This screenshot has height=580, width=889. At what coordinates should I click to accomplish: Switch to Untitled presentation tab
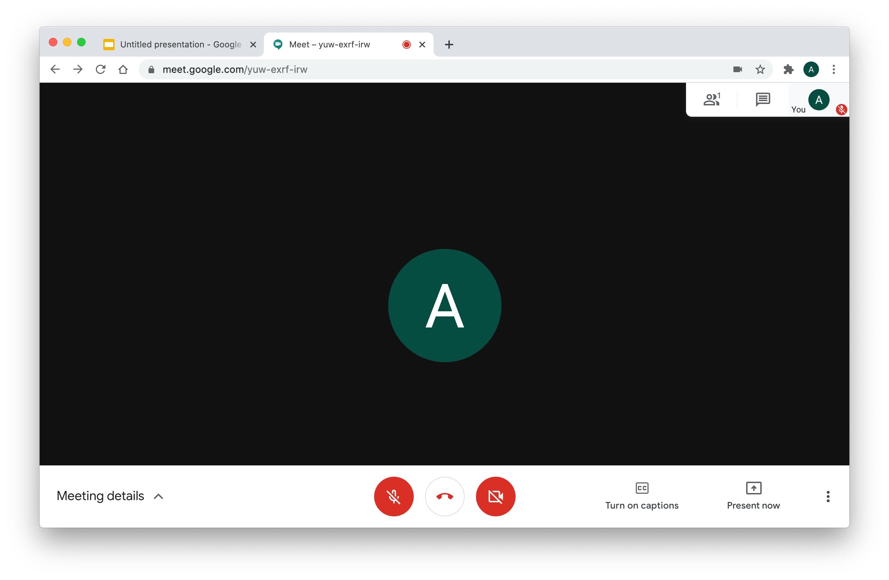pos(175,45)
